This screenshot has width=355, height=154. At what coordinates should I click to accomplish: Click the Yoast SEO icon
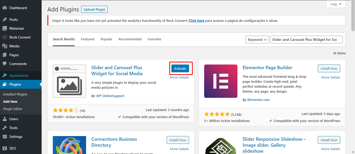[4, 148]
